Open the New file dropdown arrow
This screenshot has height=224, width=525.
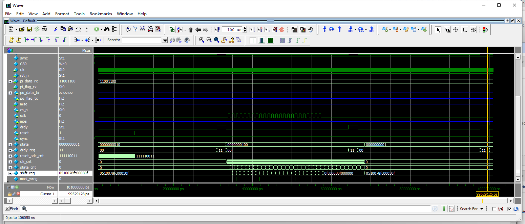coord(16,30)
